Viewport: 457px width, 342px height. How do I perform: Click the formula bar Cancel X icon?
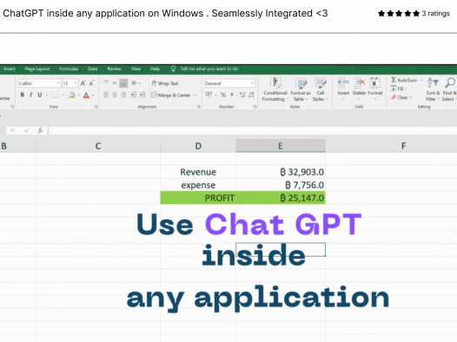tap(12, 131)
